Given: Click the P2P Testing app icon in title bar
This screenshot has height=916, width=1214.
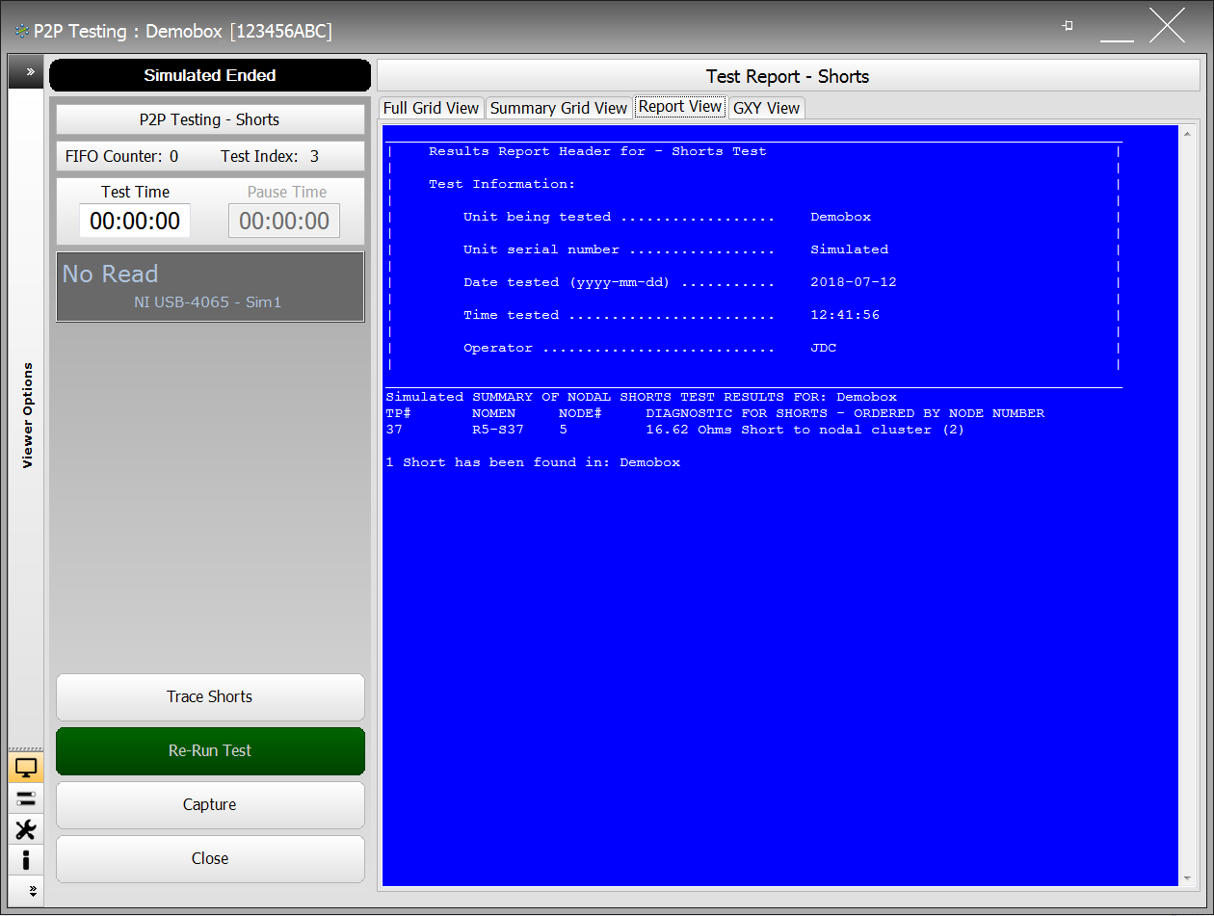Looking at the screenshot, I should click(x=21, y=32).
